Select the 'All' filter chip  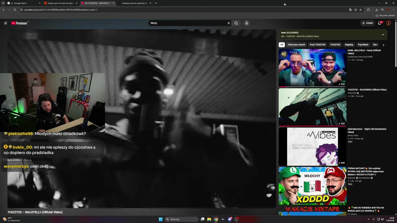click(x=282, y=45)
